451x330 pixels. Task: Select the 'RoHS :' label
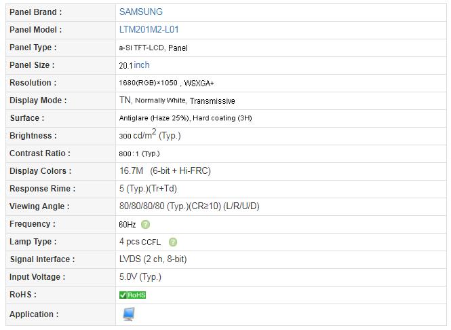pos(23,294)
